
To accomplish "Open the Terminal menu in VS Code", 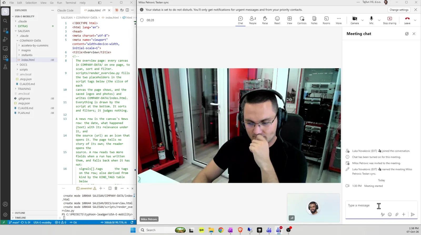I will click(x=71, y=3).
